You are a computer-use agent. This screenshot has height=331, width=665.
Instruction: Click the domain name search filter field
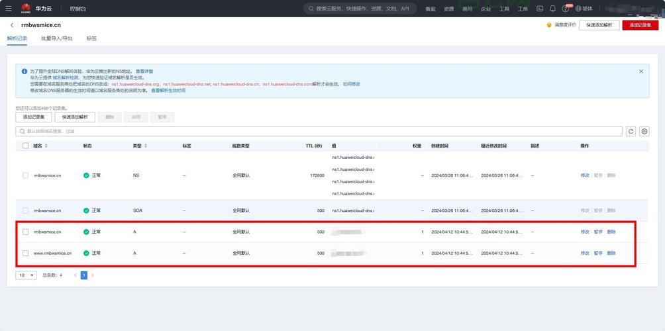click(318, 132)
